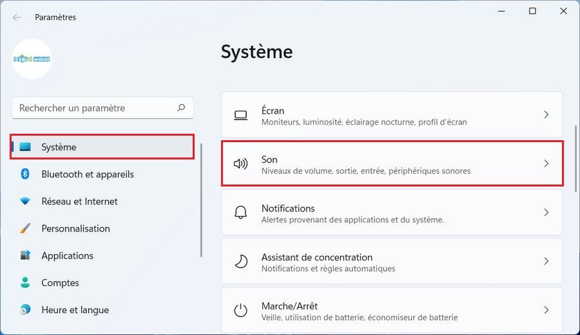580x335 pixels.
Task: Click the main panel scrollbar
Action: [x=575, y=159]
